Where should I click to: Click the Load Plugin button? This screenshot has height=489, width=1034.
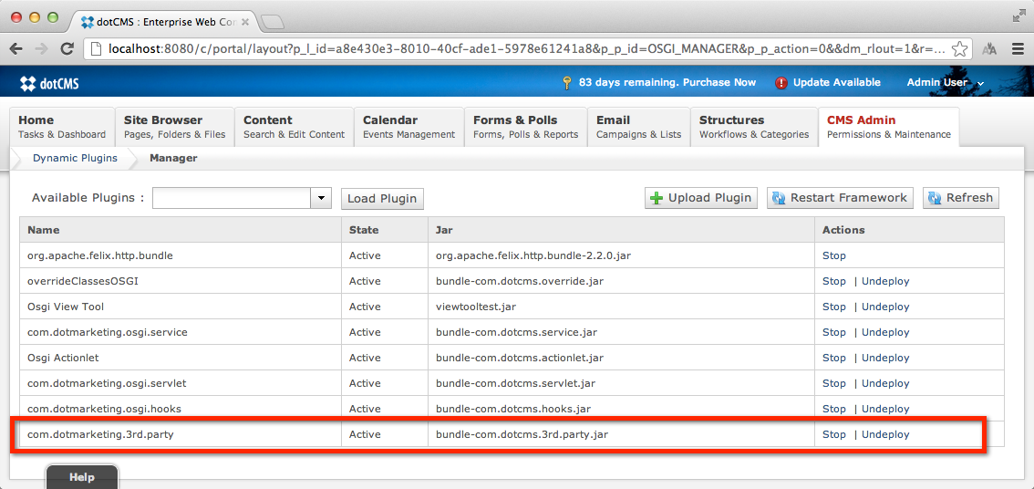382,199
